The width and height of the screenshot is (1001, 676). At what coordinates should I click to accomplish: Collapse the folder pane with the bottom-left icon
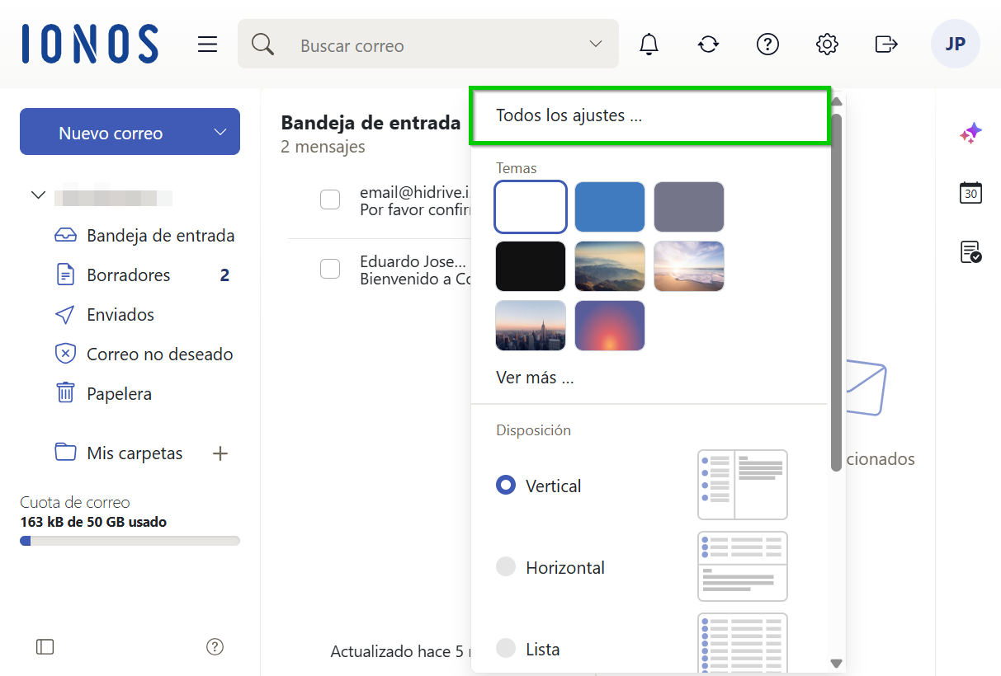45,647
